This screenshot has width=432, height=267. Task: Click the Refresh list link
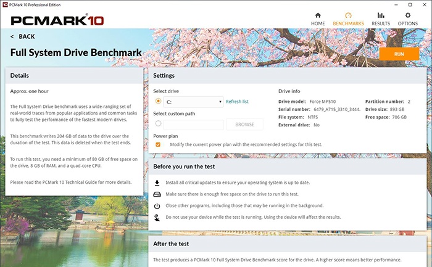click(237, 102)
